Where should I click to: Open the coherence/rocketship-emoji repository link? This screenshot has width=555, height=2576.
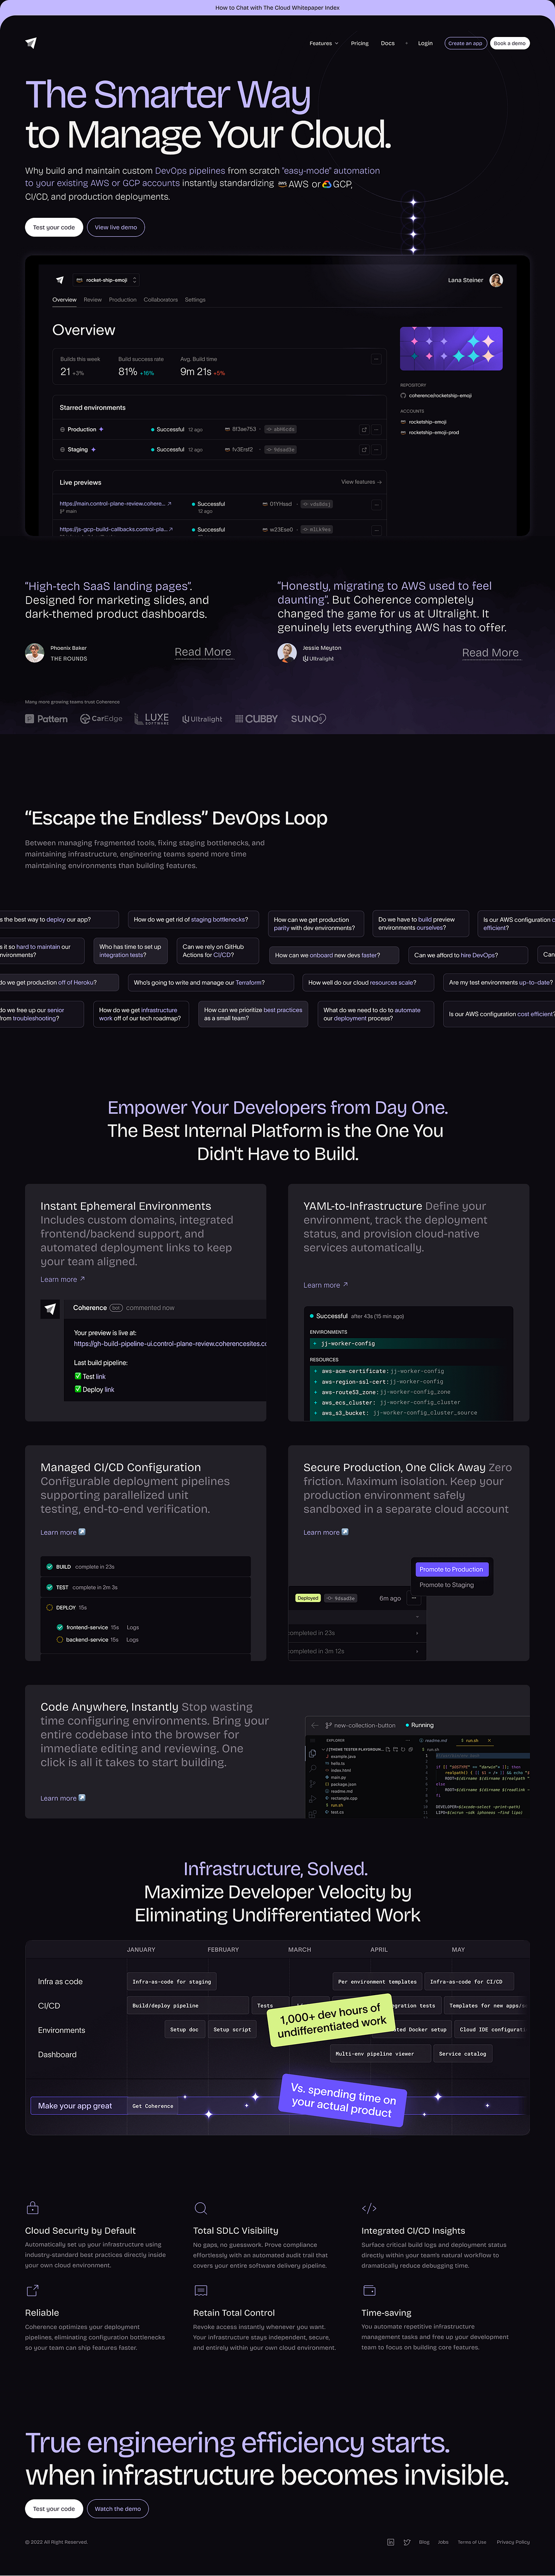pyautogui.click(x=436, y=395)
